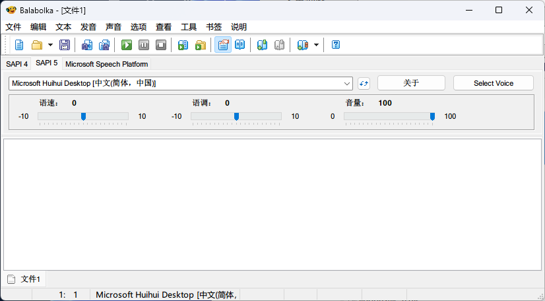Open the AB dictionary book icon
The width and height of the screenshot is (545, 301).
(240, 45)
